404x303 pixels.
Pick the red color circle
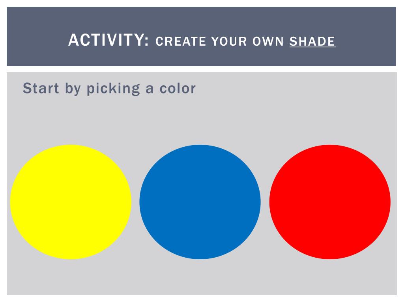click(330, 202)
